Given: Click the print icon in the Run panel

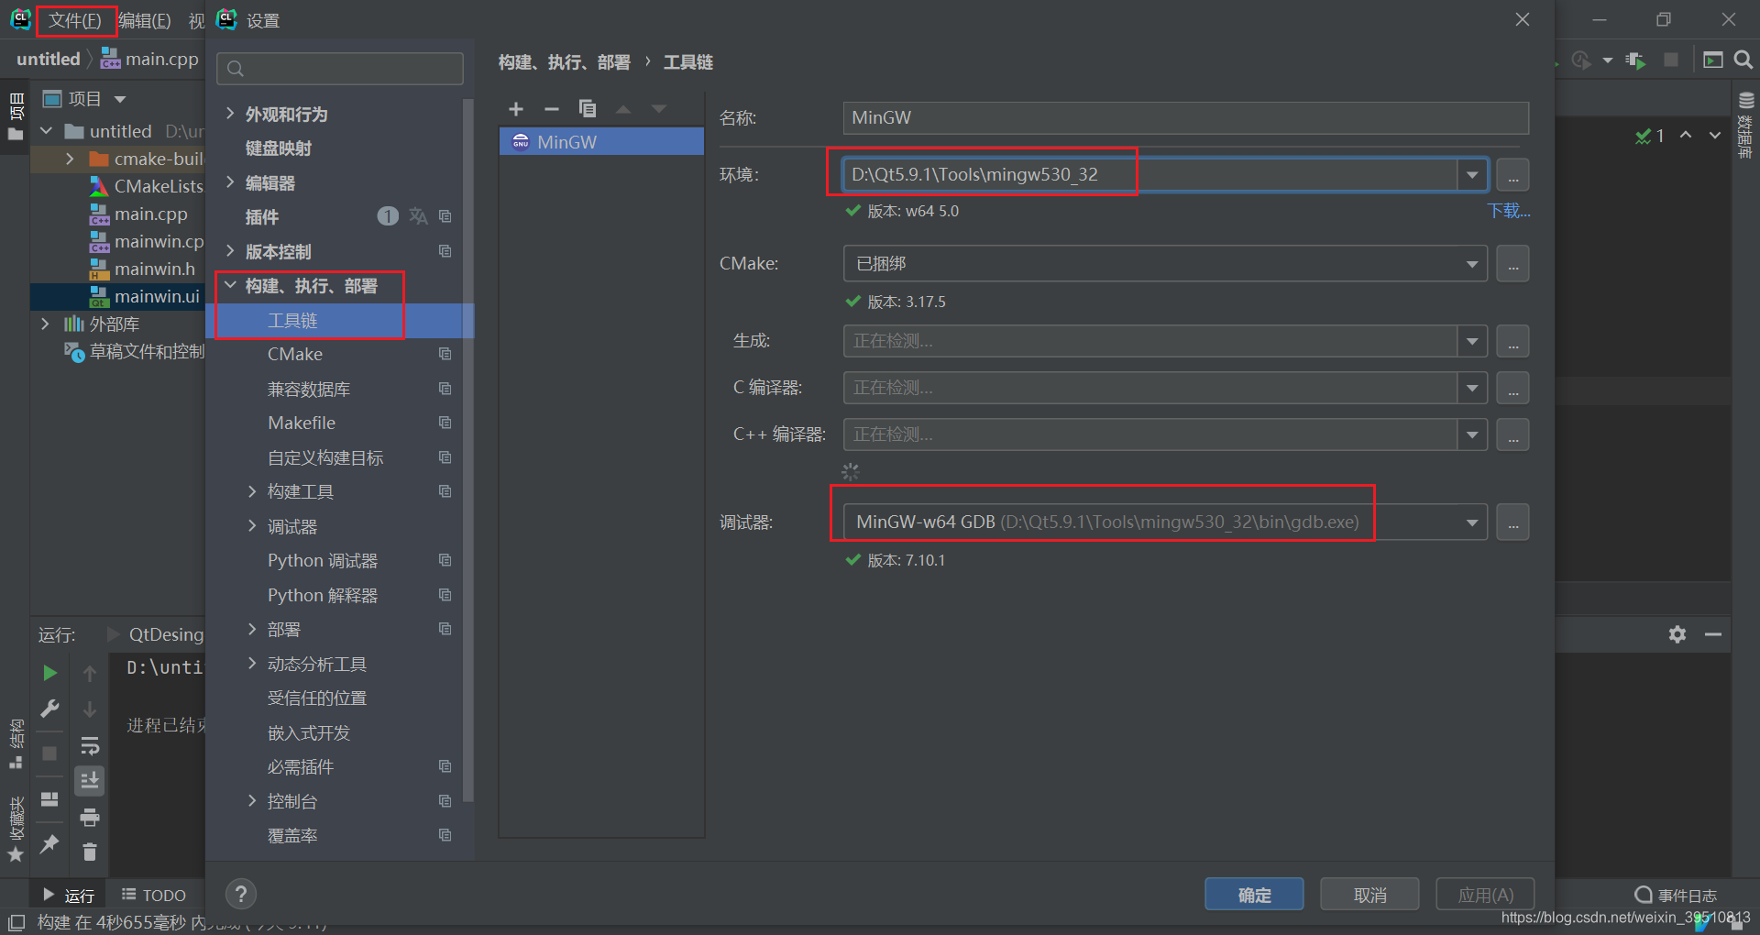Looking at the screenshot, I should pos(90,817).
